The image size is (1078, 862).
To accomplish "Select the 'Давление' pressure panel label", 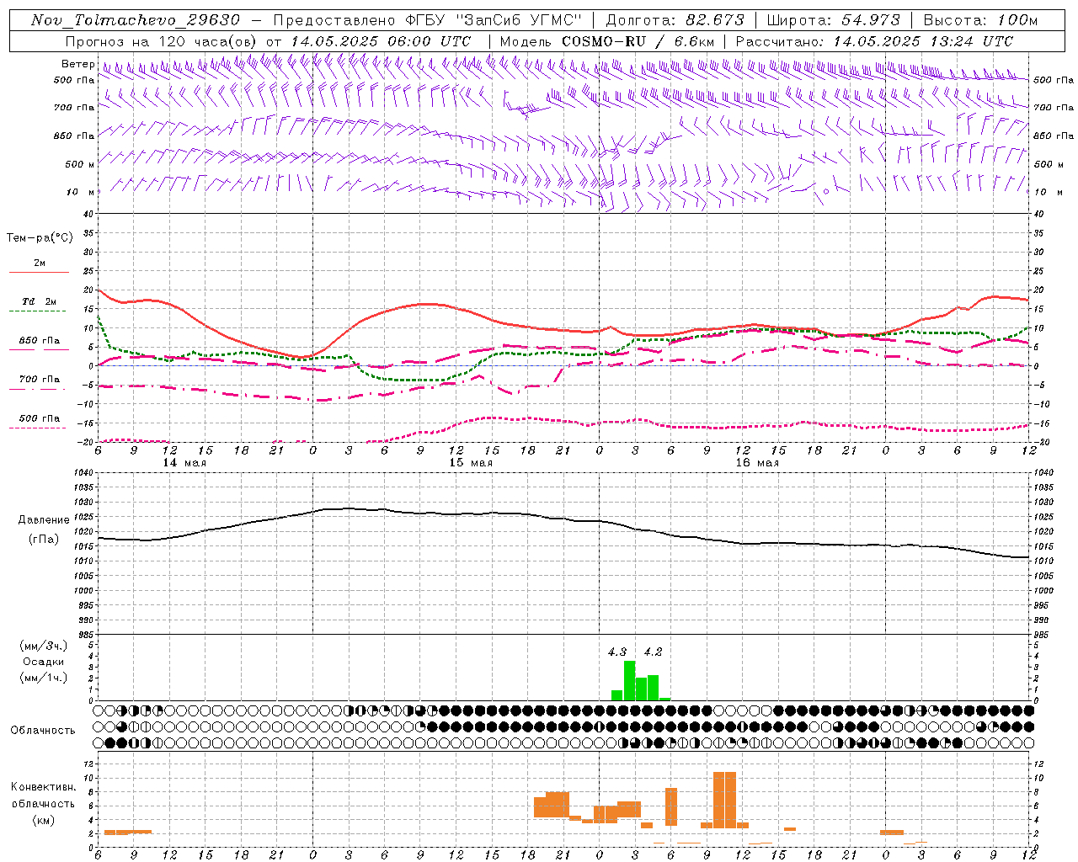I will pos(44,520).
